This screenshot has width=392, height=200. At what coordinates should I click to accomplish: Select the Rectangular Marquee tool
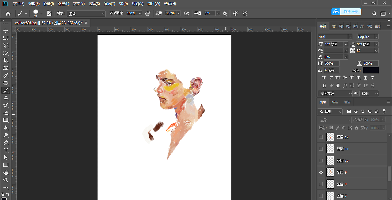6,38
